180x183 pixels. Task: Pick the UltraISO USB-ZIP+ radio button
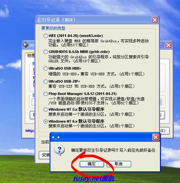pos(46,81)
